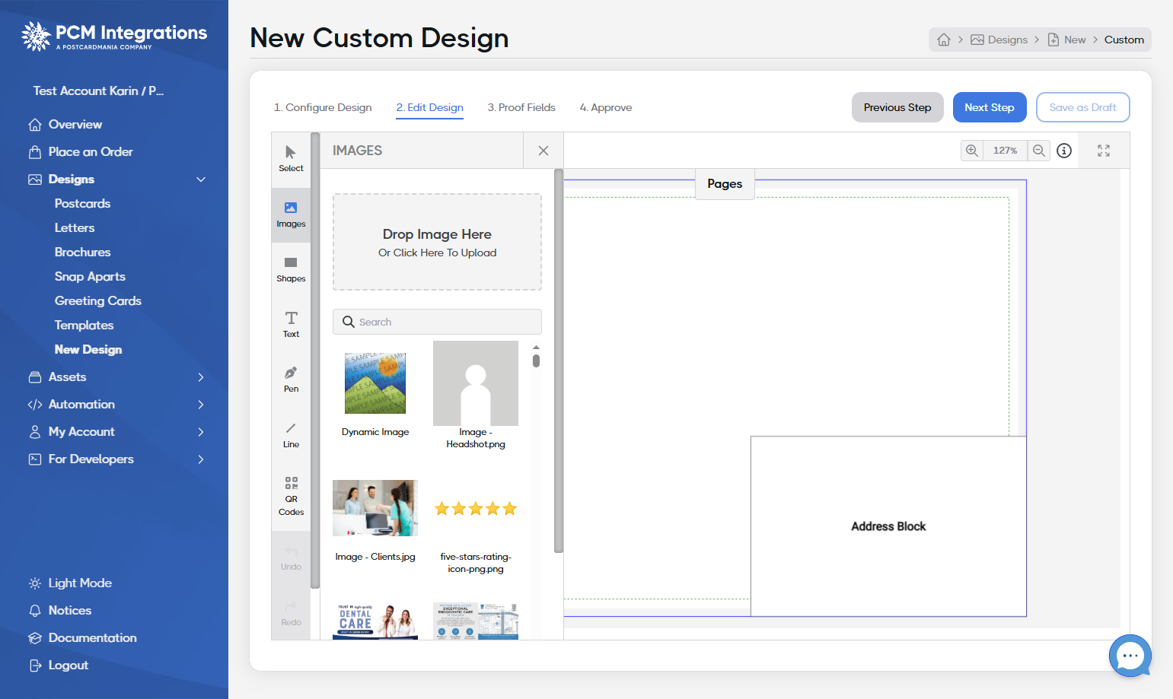Viewport: 1173px width, 699px height.
Task: Select the Address Block on canvas
Action: (x=888, y=526)
